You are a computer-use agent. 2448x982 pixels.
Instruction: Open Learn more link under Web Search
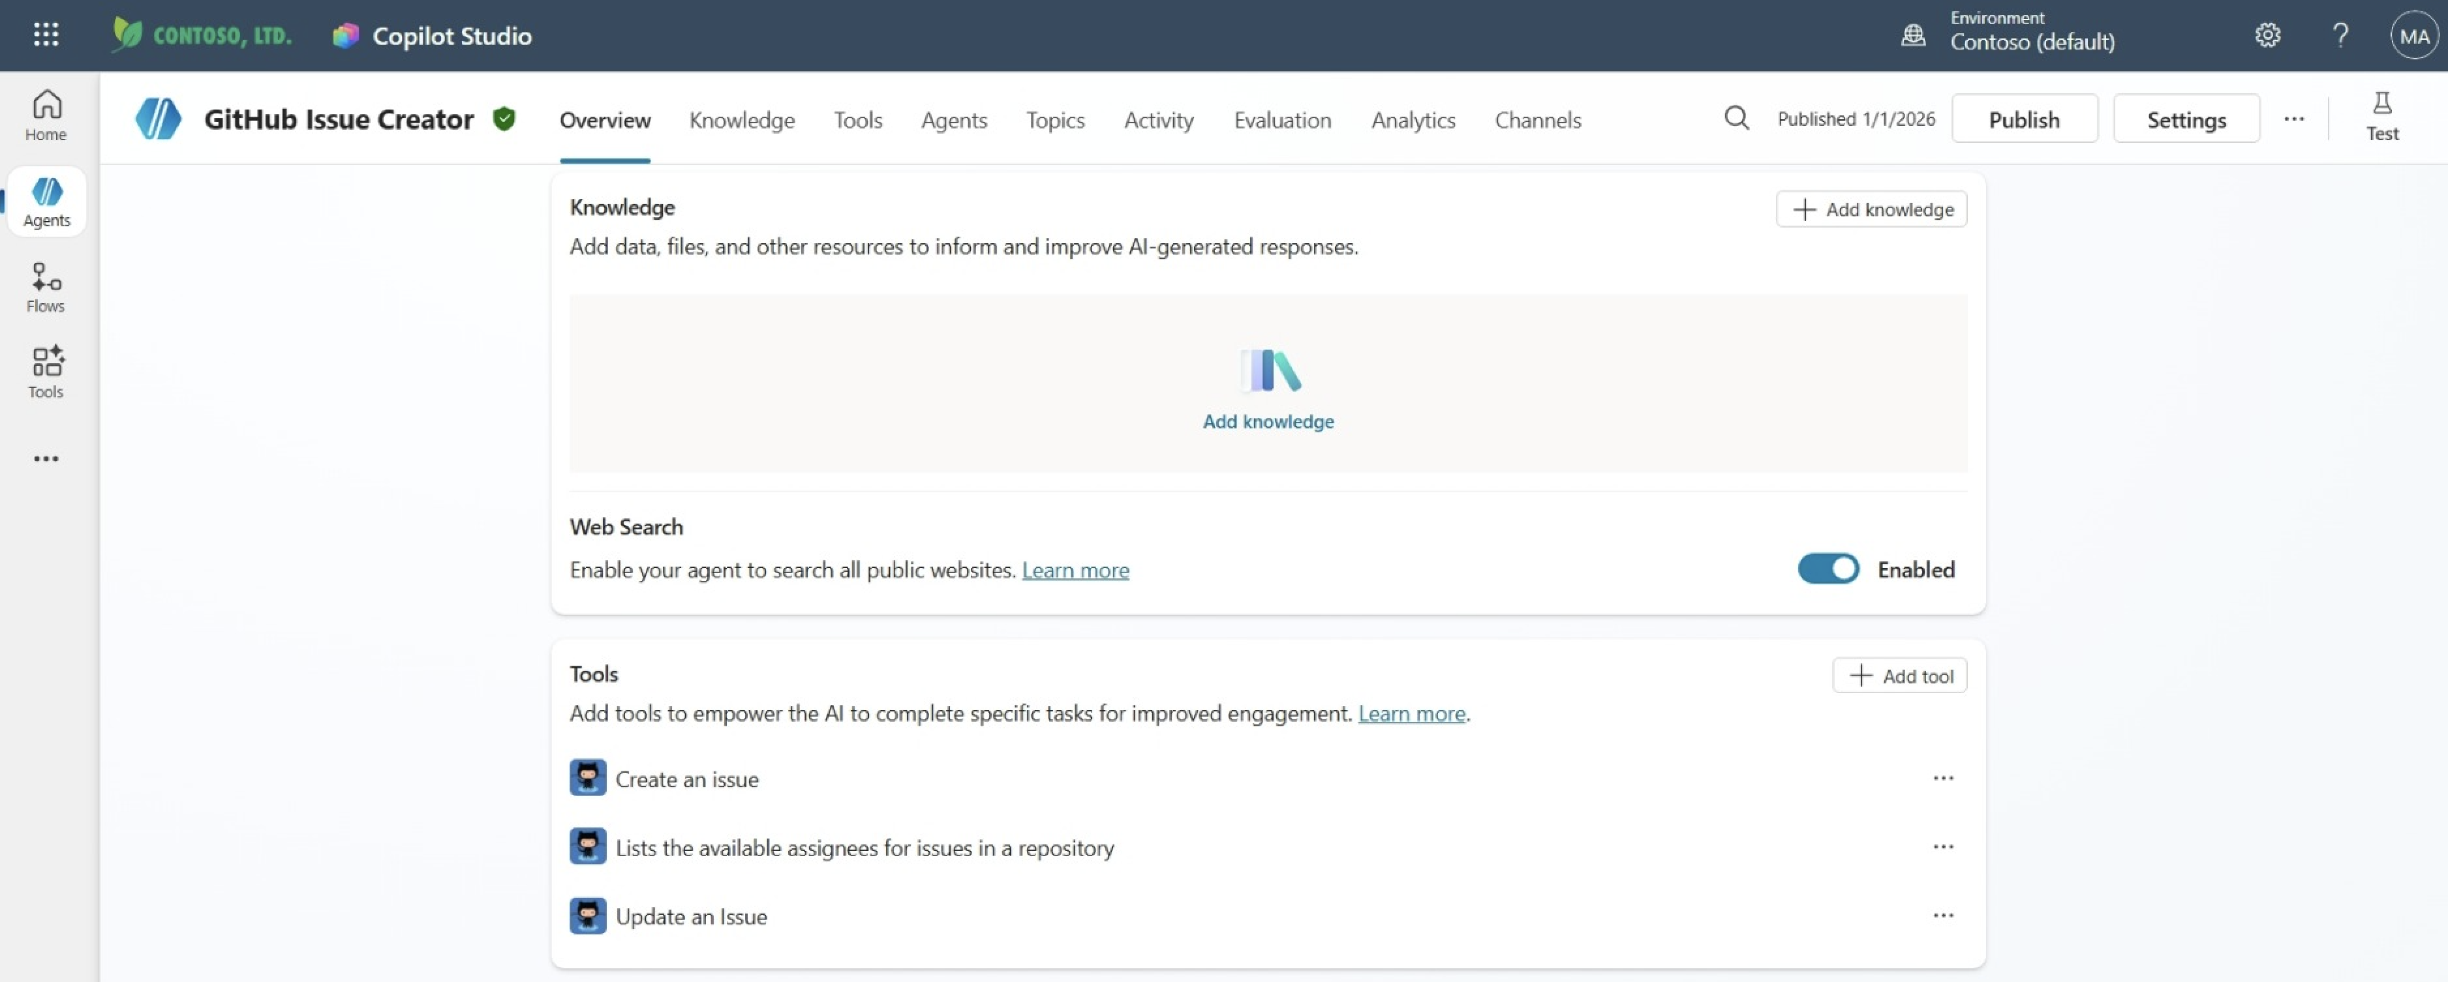1075,570
